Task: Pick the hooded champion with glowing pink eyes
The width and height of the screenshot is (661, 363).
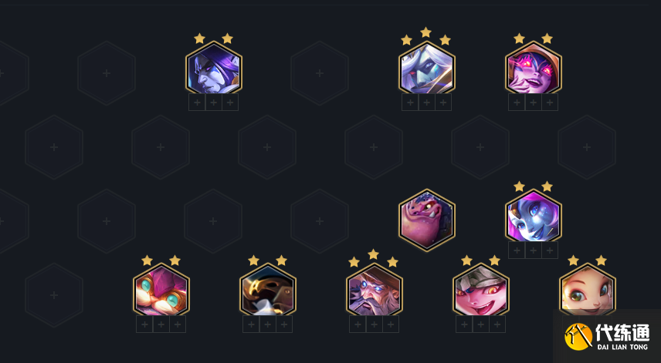Action: [x=534, y=68]
